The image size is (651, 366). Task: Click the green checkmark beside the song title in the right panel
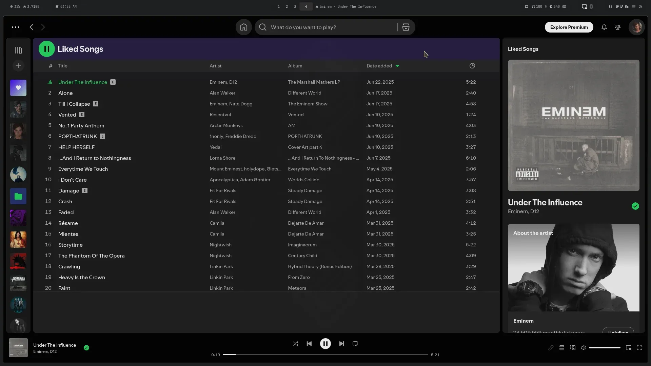pyautogui.click(x=635, y=206)
